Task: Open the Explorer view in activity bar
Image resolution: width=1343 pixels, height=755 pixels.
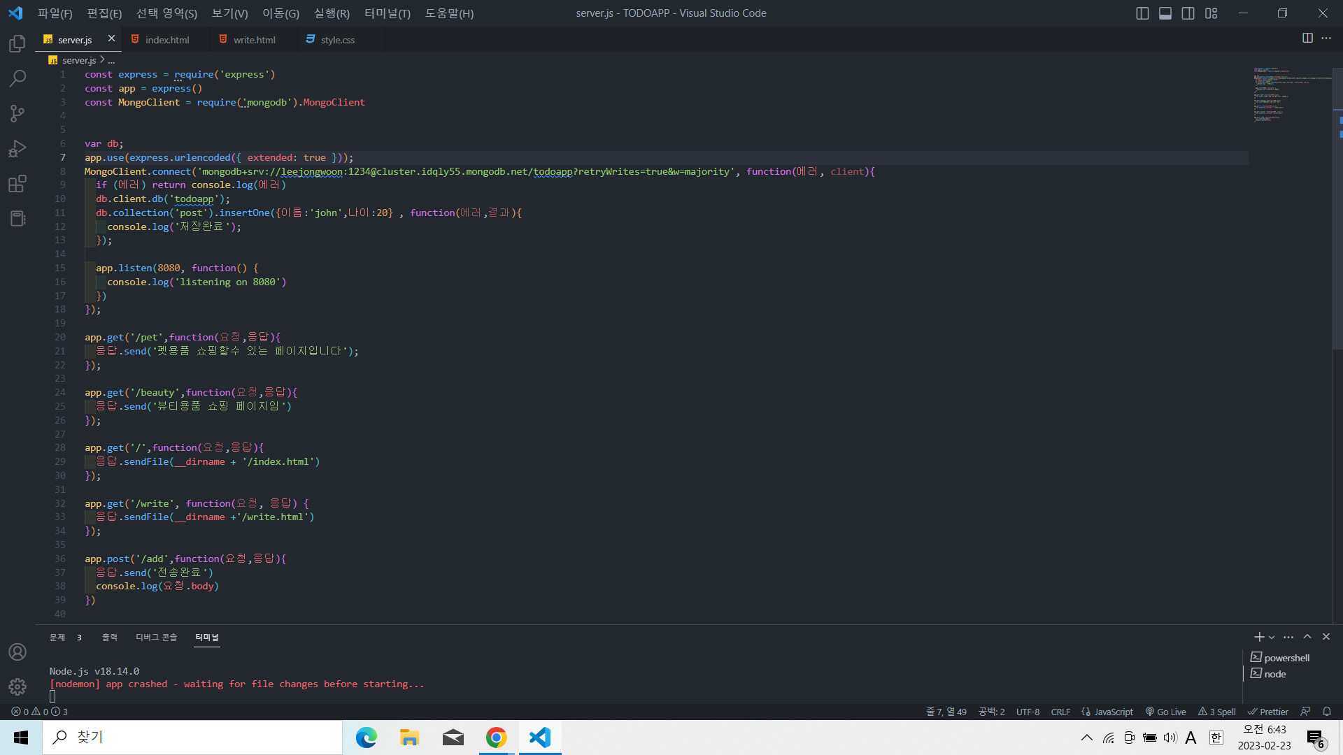Action: (17, 43)
